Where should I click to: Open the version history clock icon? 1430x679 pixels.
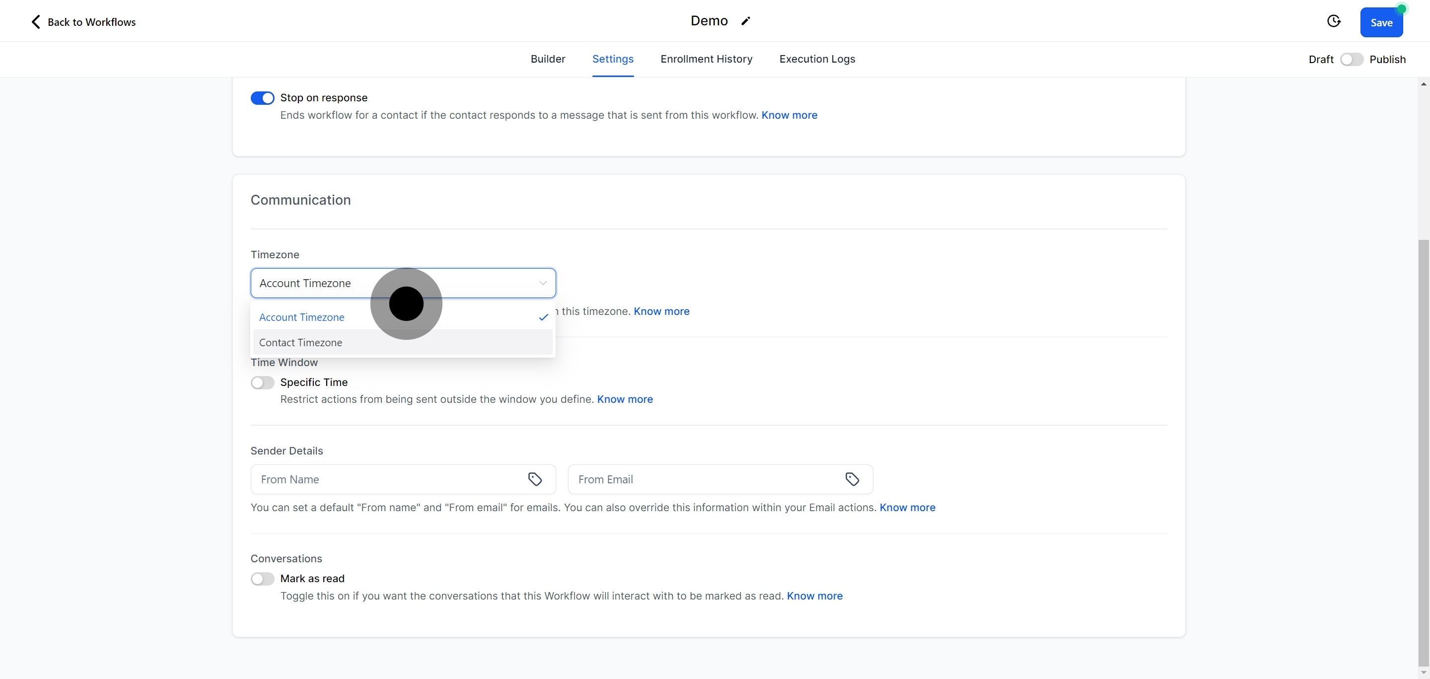click(1333, 21)
